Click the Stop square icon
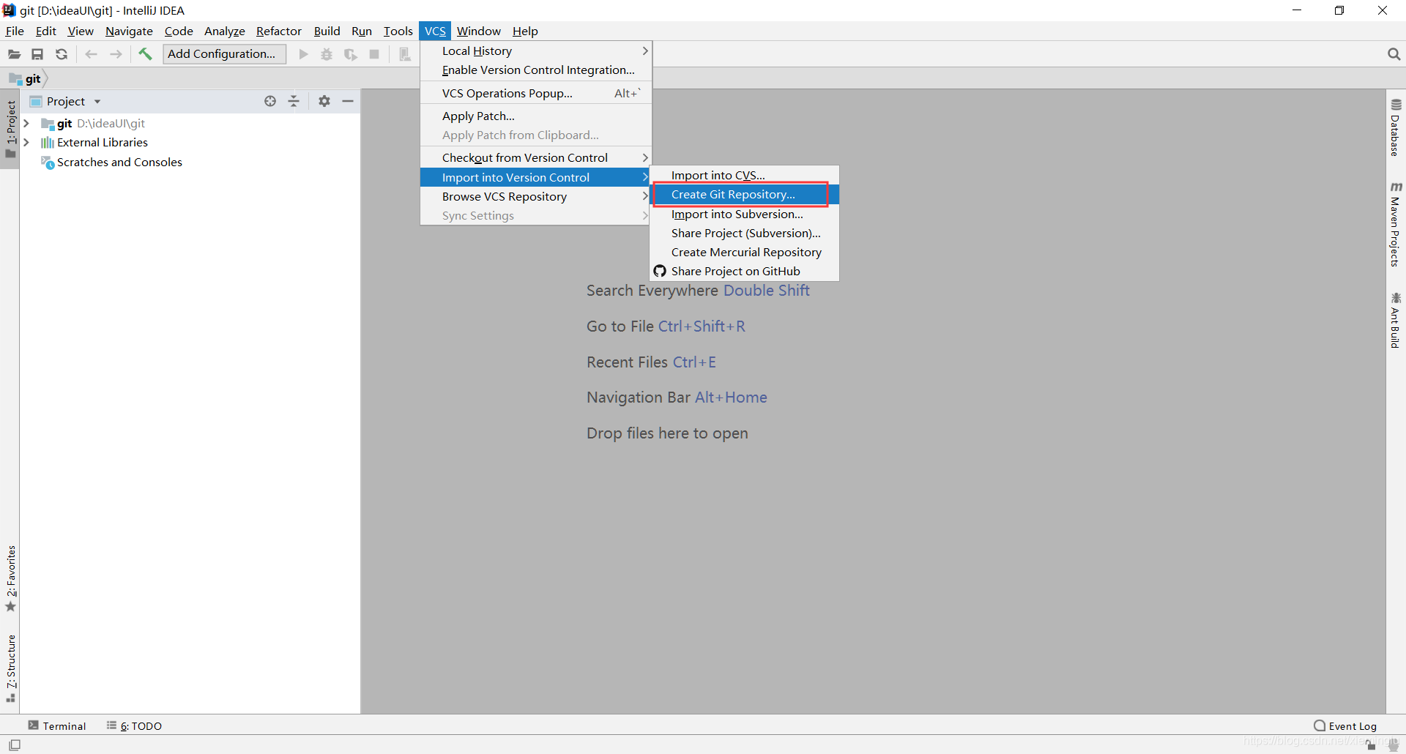This screenshot has height=754, width=1406. [374, 54]
